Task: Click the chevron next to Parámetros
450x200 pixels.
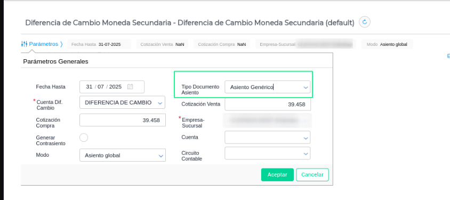Action: click(x=61, y=44)
